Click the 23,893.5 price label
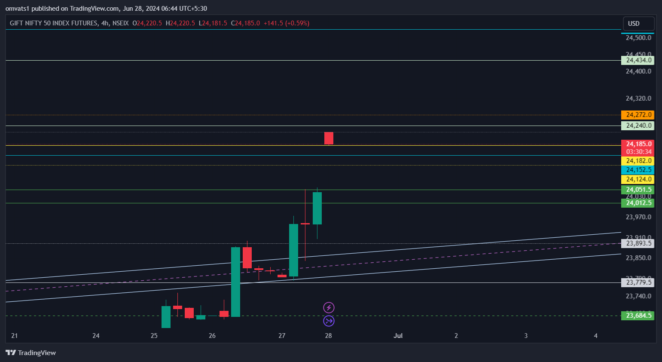Image resolution: width=662 pixels, height=362 pixels. point(638,243)
